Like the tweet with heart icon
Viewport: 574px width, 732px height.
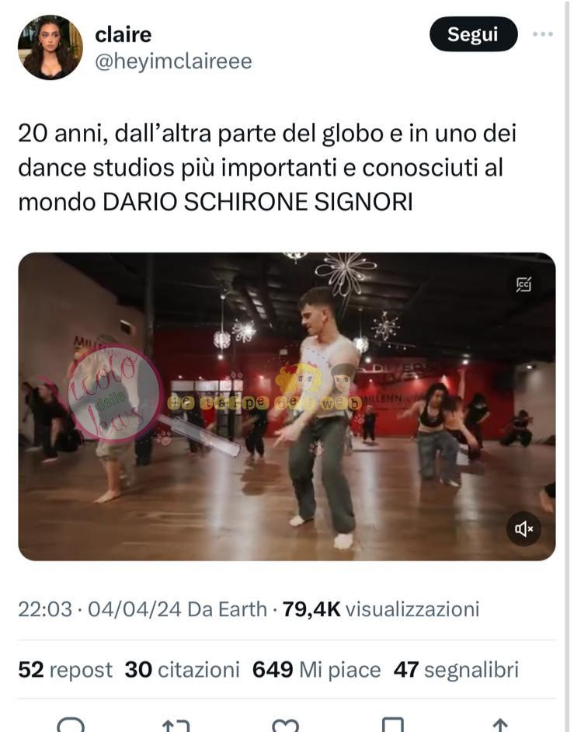coord(284,725)
